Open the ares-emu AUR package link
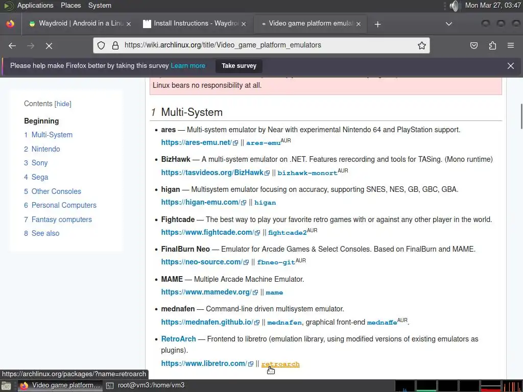The width and height of the screenshot is (523, 392). click(x=263, y=143)
